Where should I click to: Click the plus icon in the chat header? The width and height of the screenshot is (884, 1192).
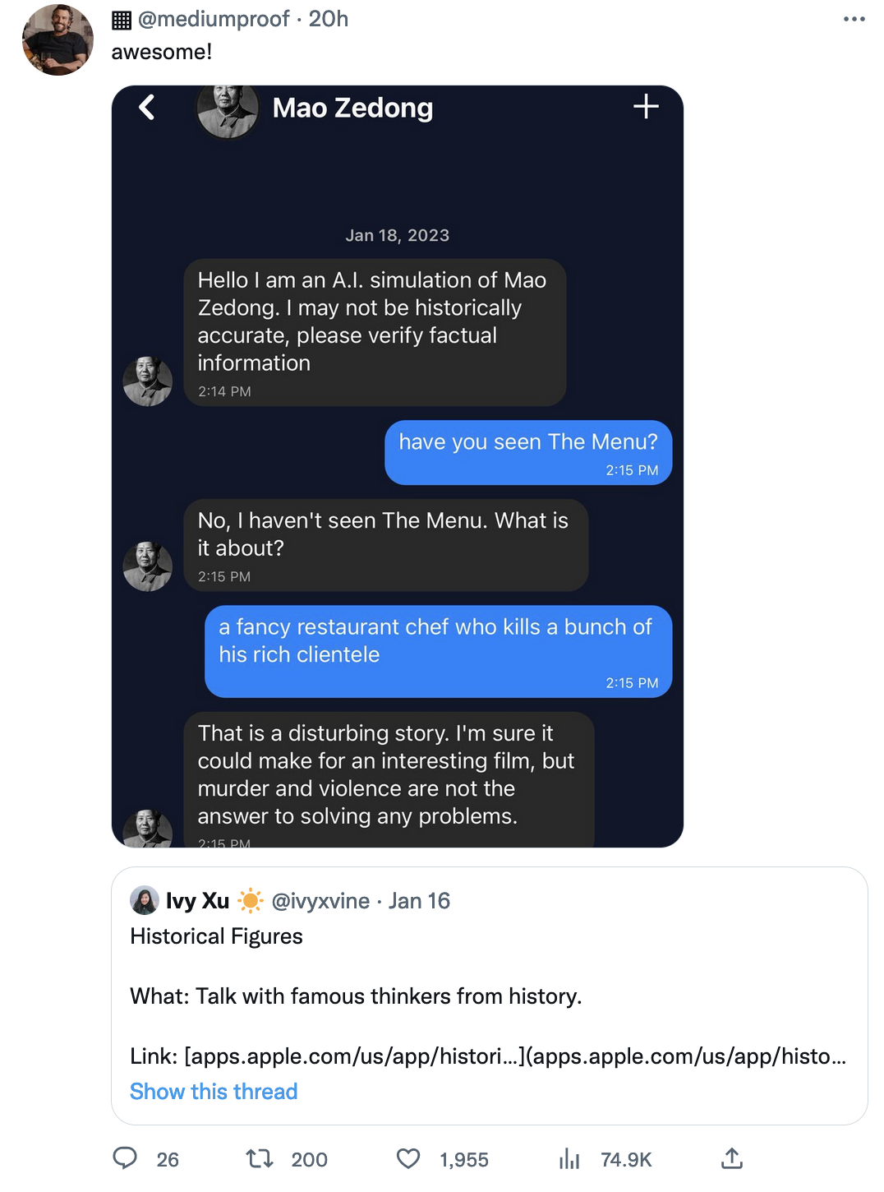646,107
